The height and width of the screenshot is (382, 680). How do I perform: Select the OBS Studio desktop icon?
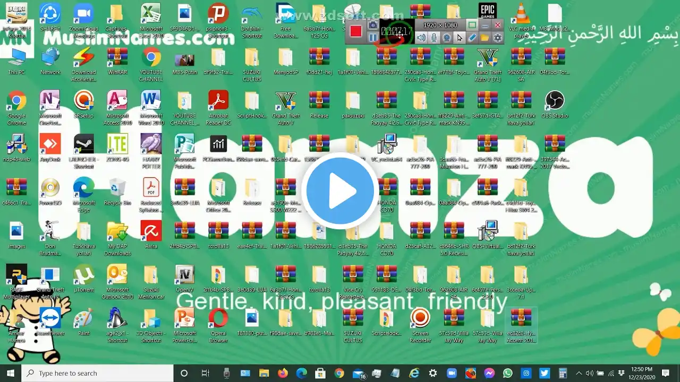tap(555, 105)
